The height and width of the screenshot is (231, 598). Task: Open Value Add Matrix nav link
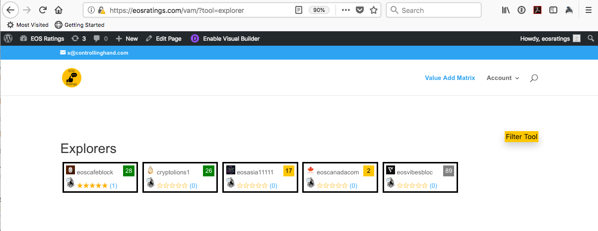[450, 78]
